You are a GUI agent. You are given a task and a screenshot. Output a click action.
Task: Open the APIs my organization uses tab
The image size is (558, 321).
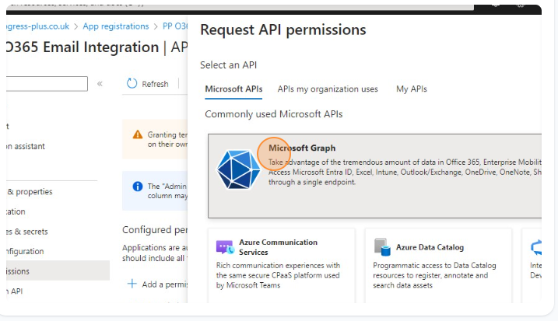328,89
